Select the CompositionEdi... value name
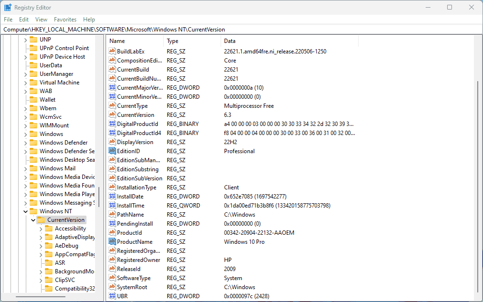The width and height of the screenshot is (483, 302). click(139, 60)
